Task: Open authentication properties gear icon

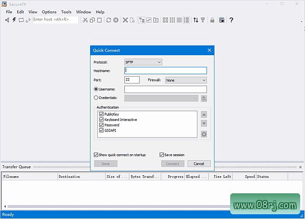Action: pyautogui.click(x=204, y=134)
